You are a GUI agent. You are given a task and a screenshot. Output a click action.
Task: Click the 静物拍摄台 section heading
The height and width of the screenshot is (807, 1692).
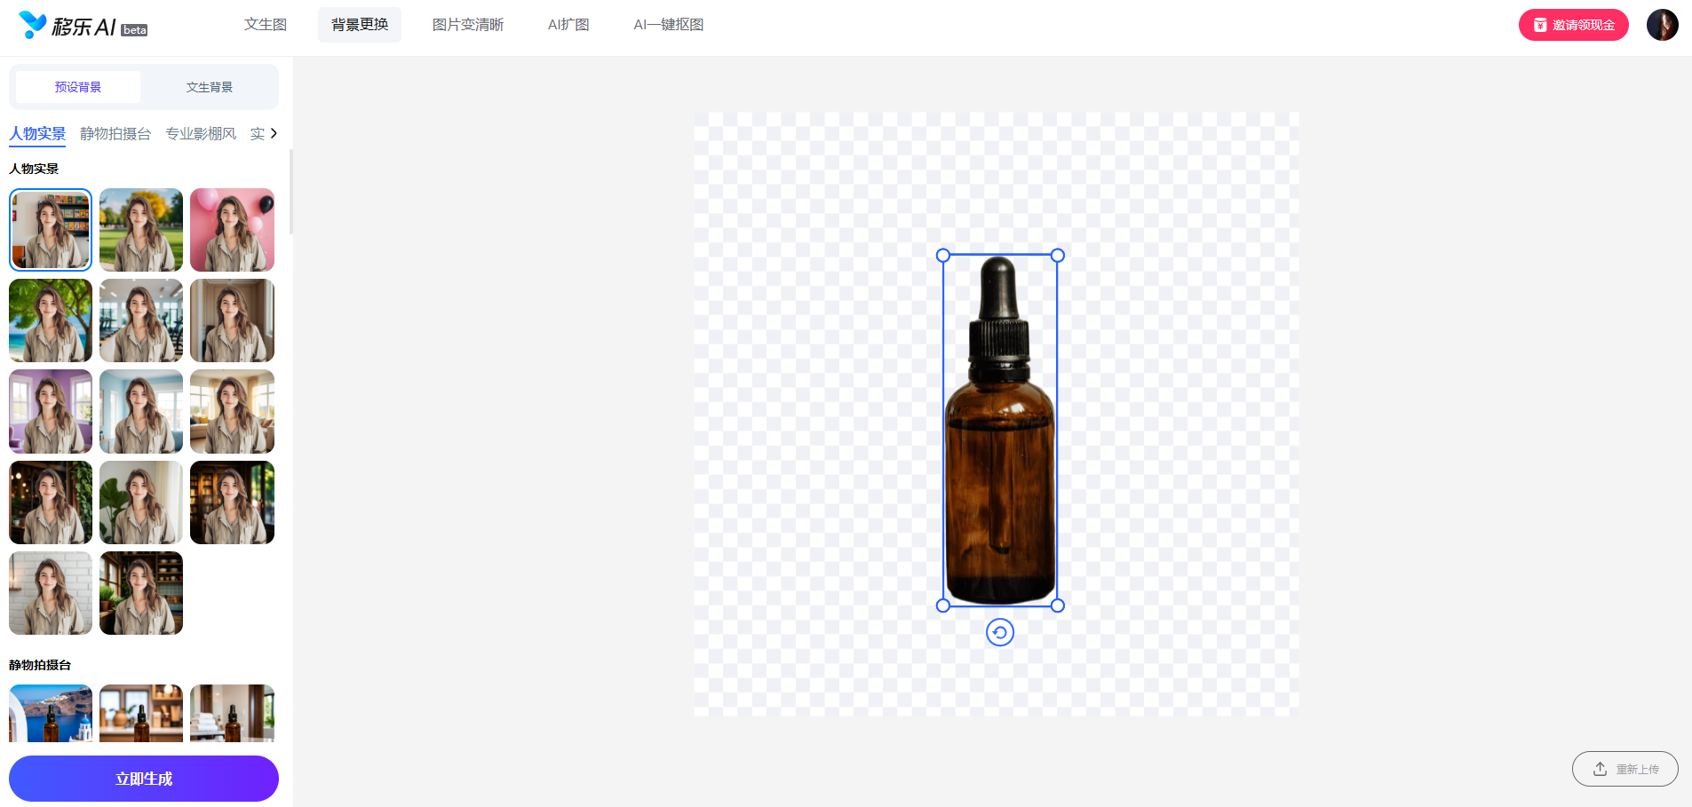(x=40, y=665)
